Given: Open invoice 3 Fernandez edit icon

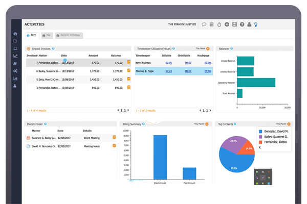Looking at the screenshot, I should click(x=128, y=87).
